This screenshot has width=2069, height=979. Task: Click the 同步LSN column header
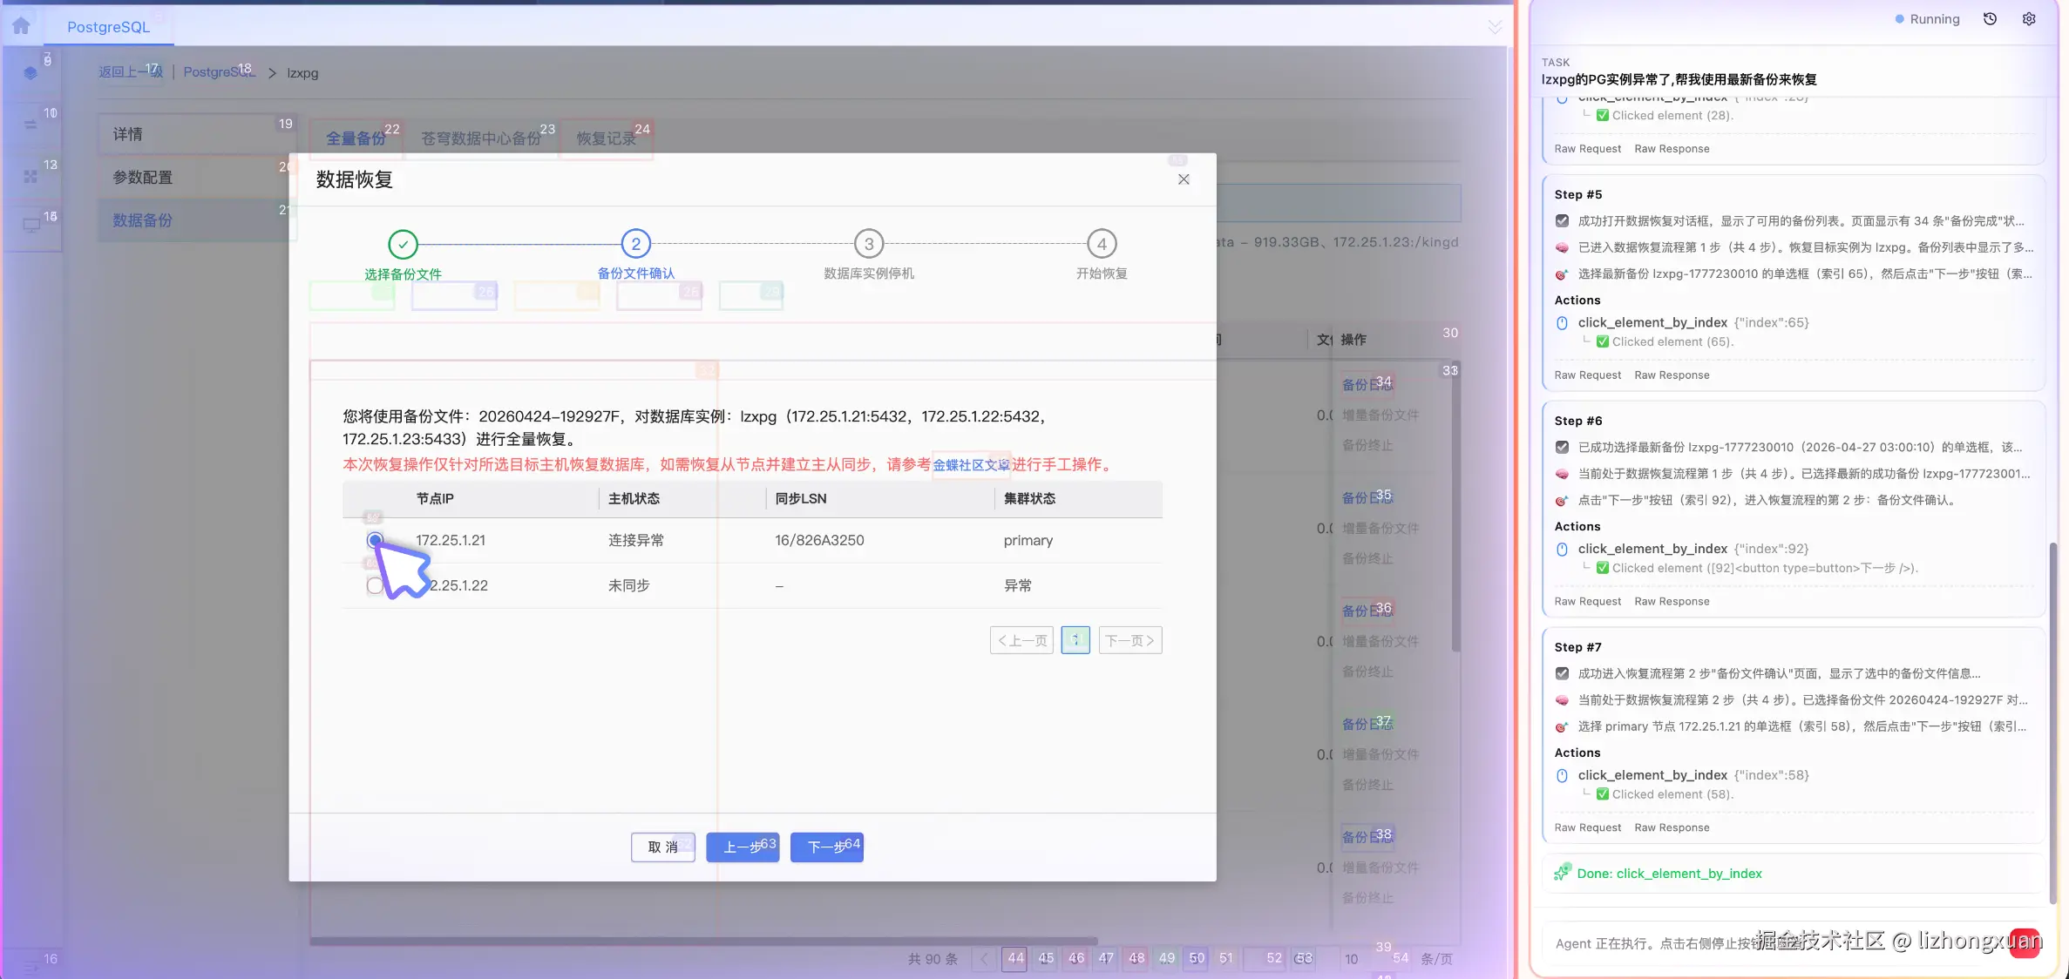801,499
